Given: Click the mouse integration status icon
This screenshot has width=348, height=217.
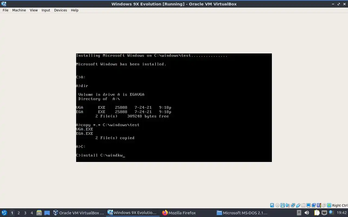Looking at the screenshot, I should pyautogui.click(x=324, y=205).
